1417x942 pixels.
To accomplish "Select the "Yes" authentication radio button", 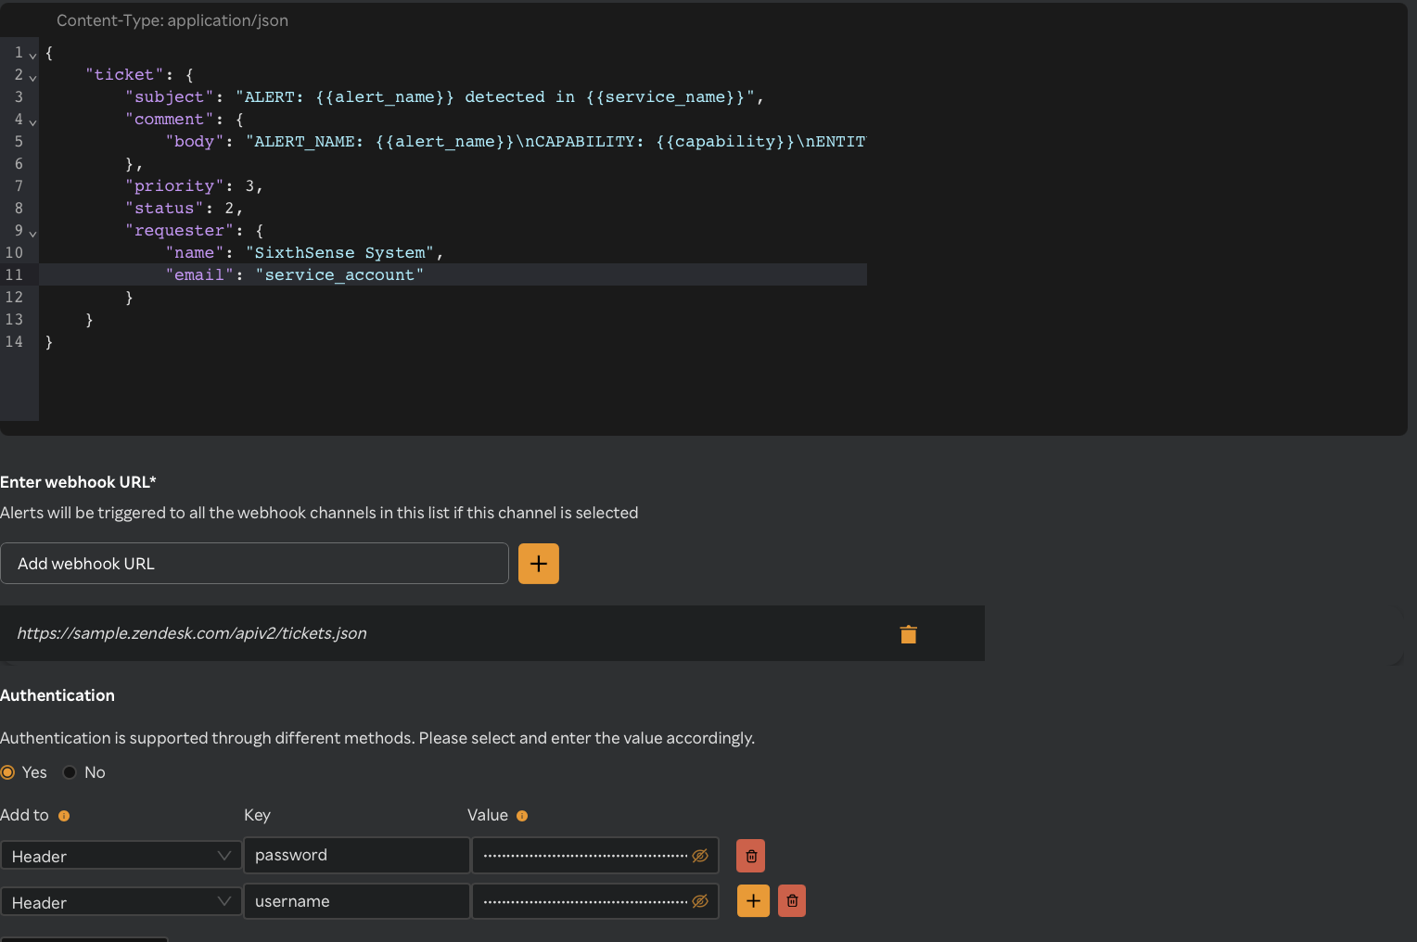I will click(9, 771).
